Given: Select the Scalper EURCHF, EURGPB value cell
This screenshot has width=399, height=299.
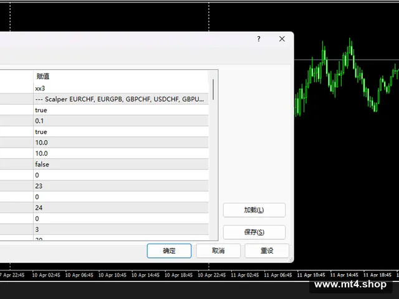Looking at the screenshot, I should pos(121,99).
